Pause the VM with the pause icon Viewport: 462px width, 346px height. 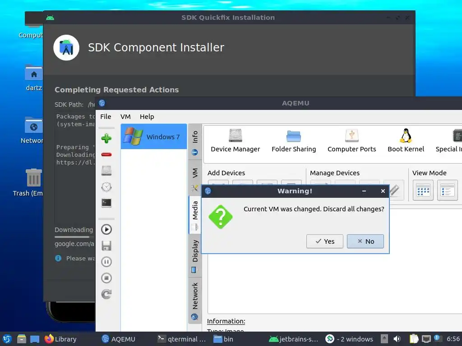[x=106, y=262]
